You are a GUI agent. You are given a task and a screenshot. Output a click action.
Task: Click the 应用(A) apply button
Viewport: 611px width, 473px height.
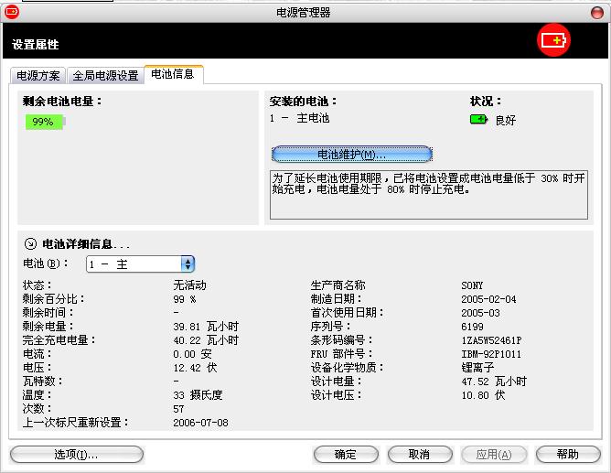coord(494,454)
